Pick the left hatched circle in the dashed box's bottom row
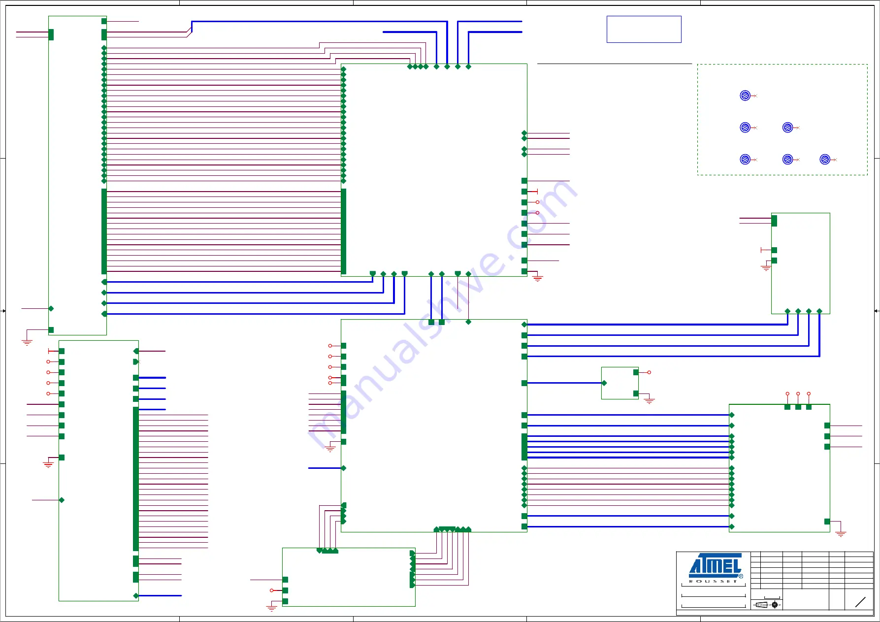This screenshot has width=880, height=622. (x=745, y=160)
